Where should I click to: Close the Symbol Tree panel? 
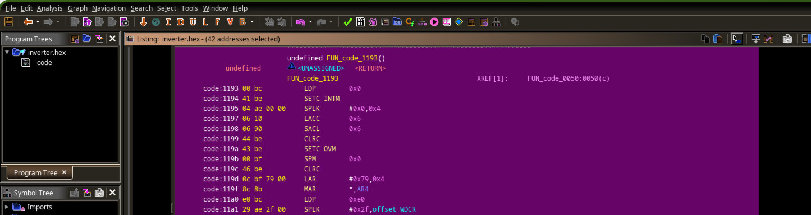coord(112,193)
